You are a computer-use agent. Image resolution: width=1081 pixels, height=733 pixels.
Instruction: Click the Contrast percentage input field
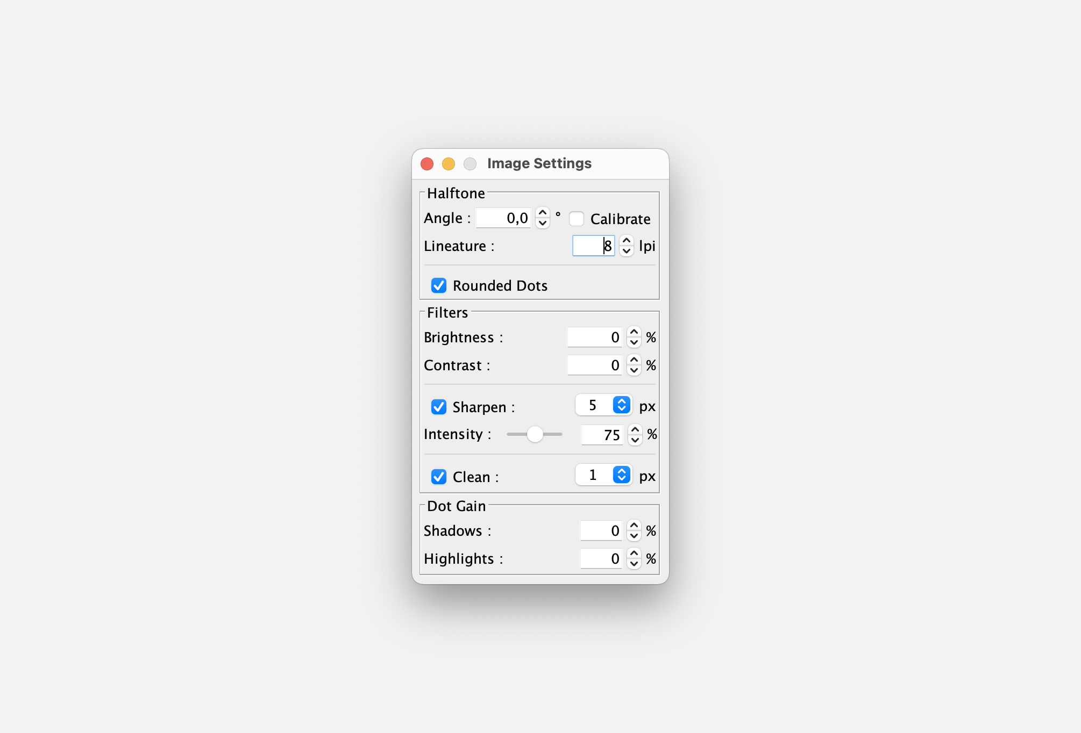[594, 365]
